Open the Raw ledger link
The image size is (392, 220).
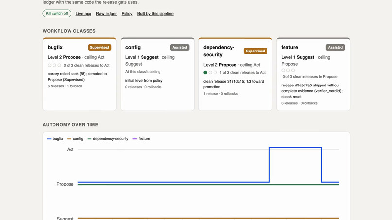pos(106,14)
